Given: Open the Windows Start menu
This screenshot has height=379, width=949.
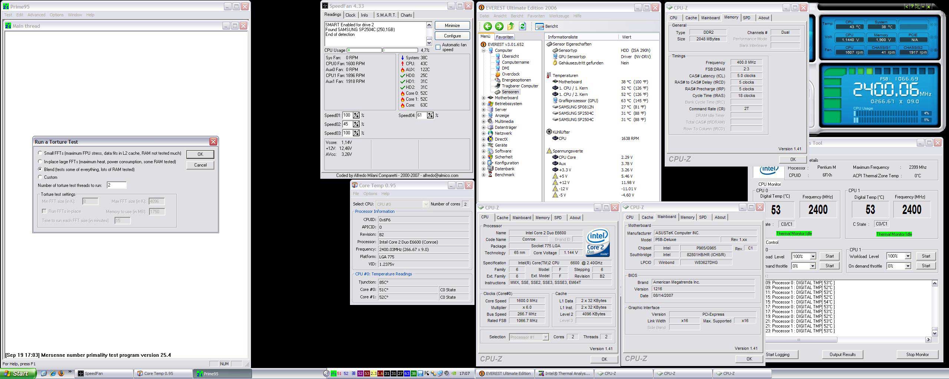Looking at the screenshot, I should tap(19, 373).
